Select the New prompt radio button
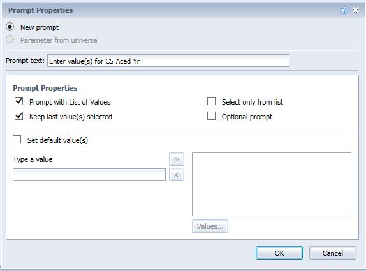 pyautogui.click(x=10, y=27)
